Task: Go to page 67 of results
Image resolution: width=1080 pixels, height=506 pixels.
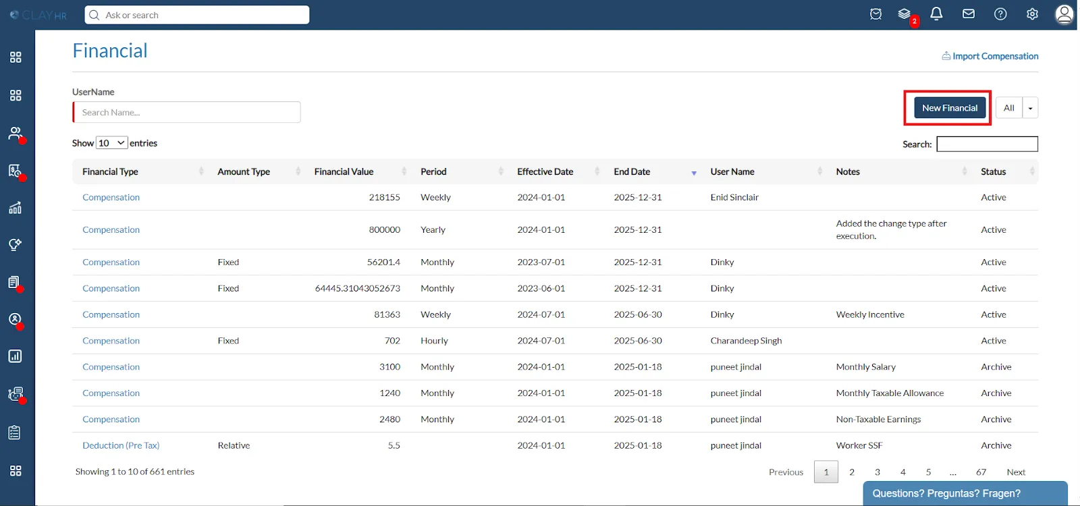Action: tap(981, 472)
